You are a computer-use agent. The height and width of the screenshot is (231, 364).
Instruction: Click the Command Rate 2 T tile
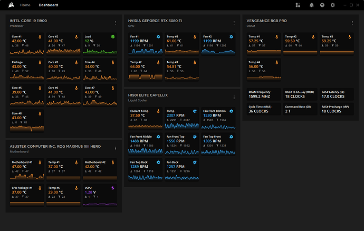click(300, 109)
